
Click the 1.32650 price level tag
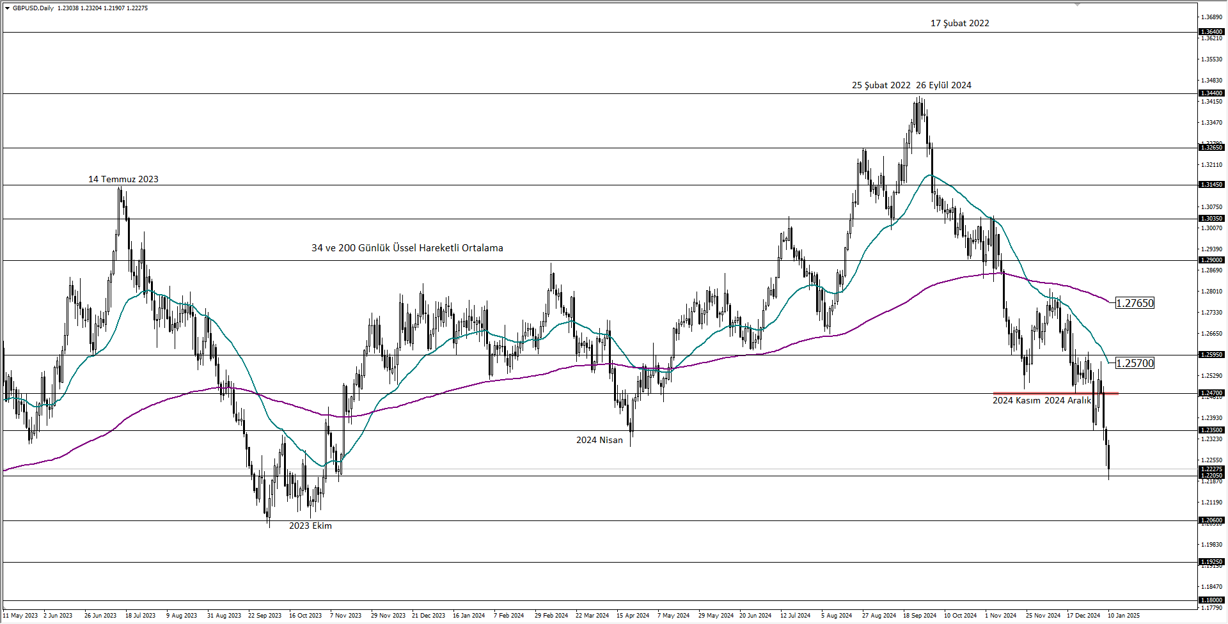tap(1211, 148)
